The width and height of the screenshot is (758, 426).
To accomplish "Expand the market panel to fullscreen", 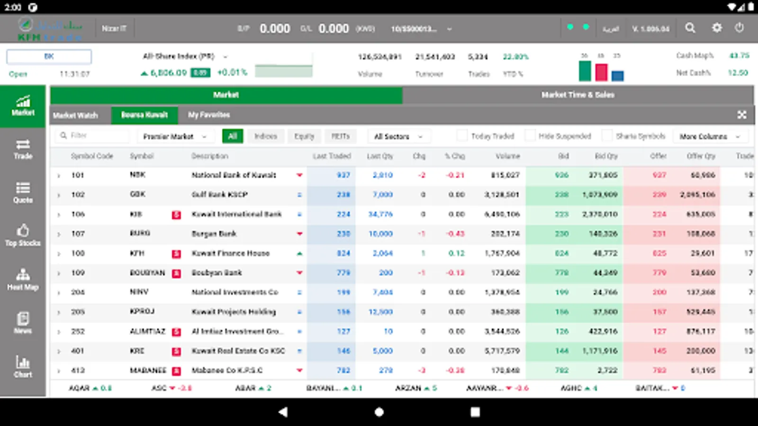I will (x=742, y=115).
